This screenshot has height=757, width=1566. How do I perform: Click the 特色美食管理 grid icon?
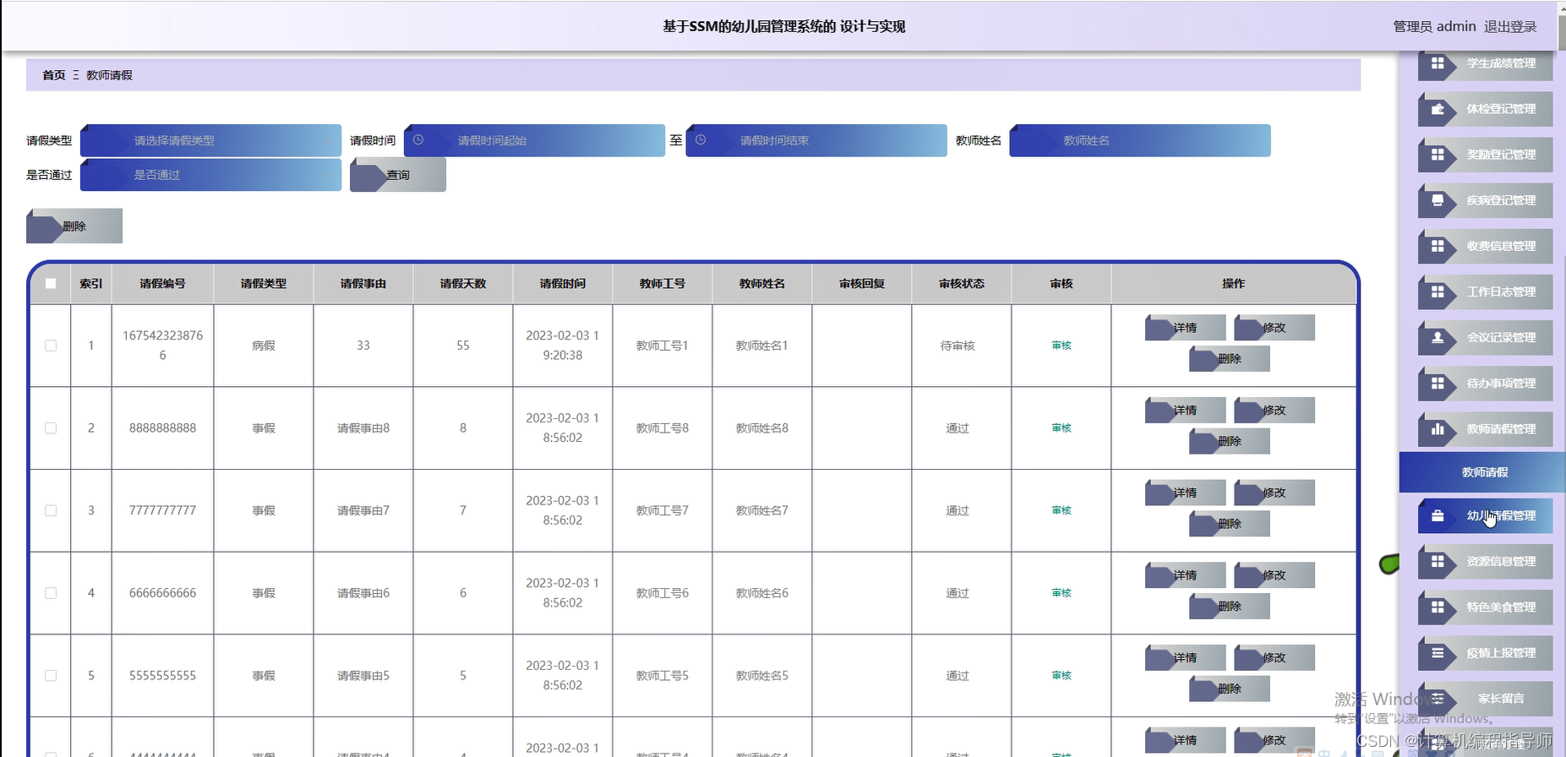1437,607
